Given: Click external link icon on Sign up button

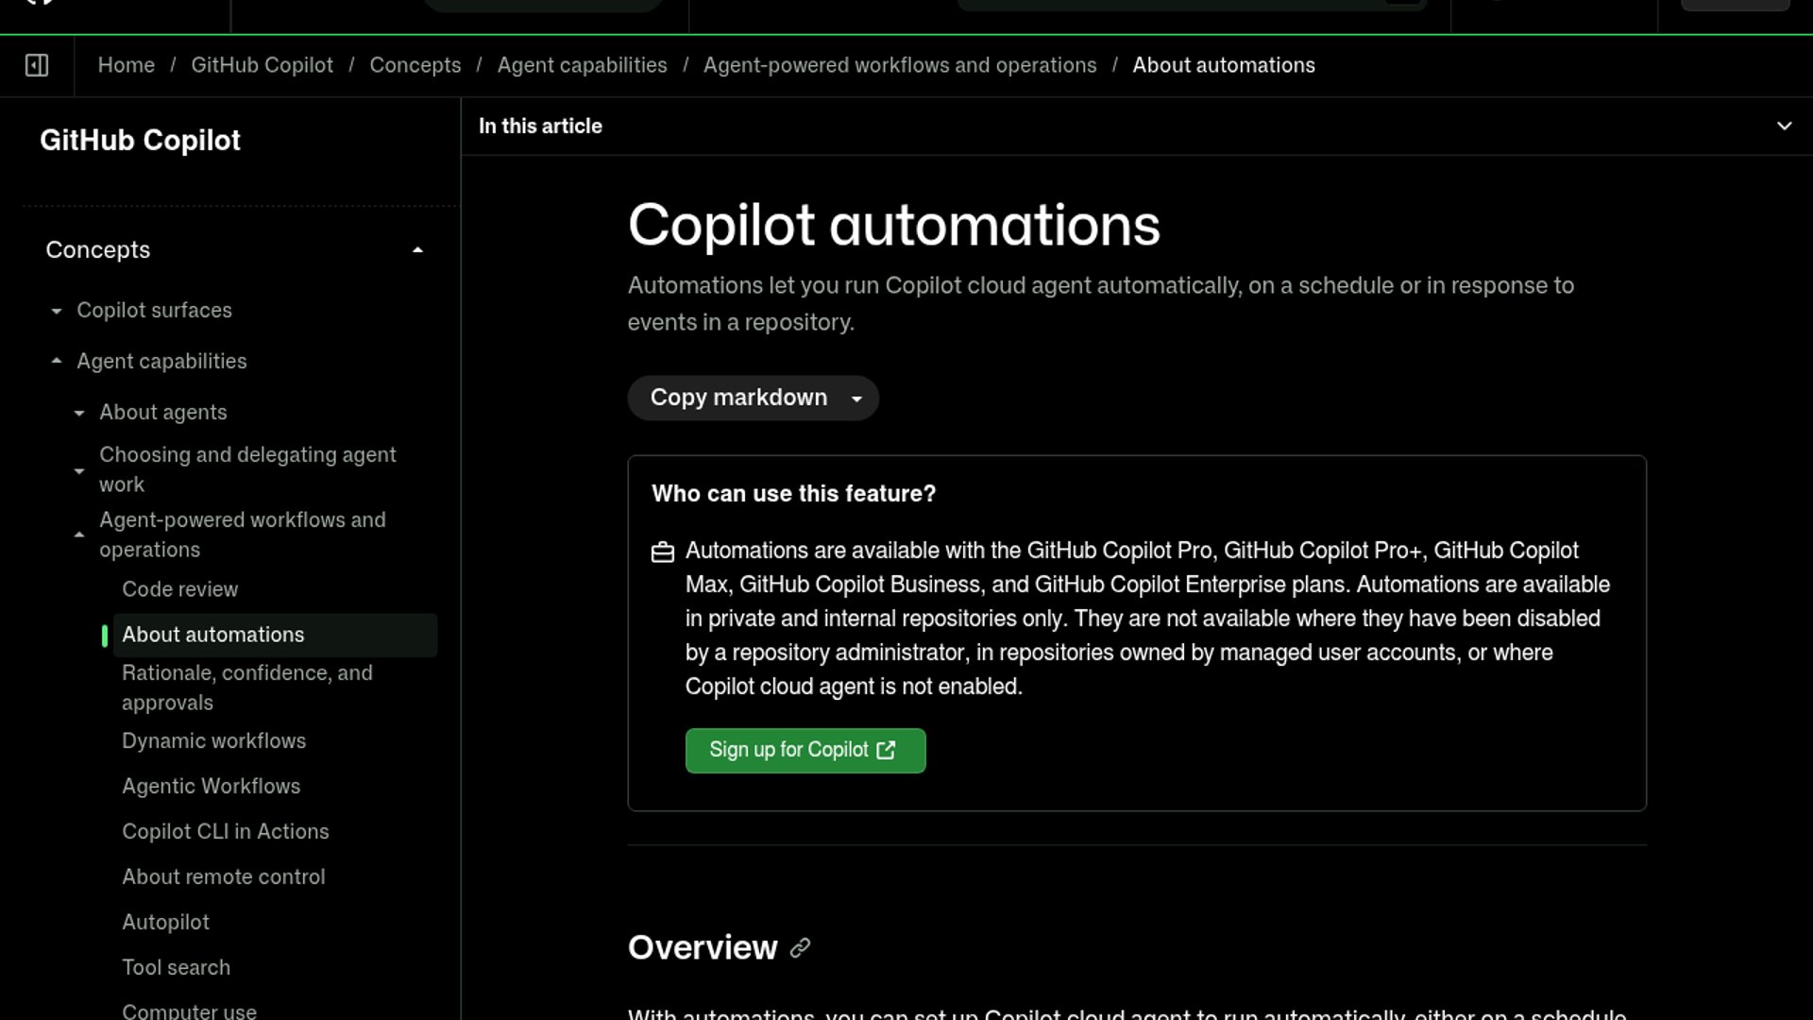Looking at the screenshot, I should tap(886, 750).
